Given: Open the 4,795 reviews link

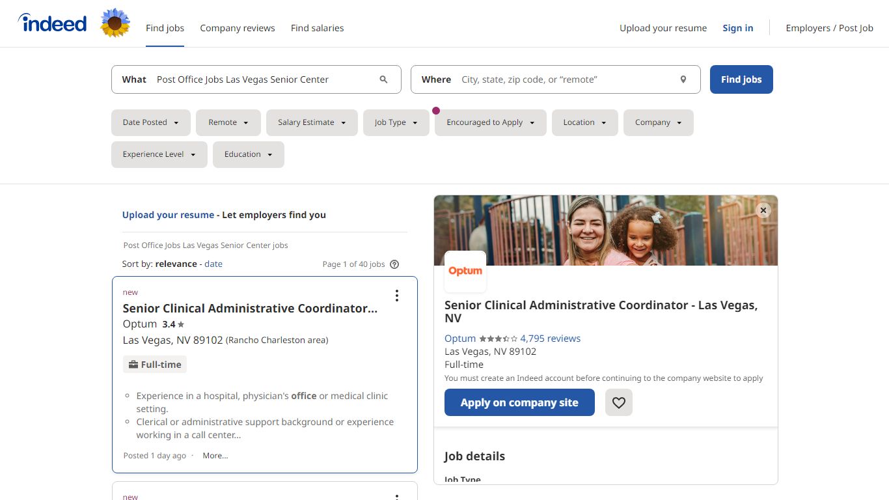Looking at the screenshot, I should pyautogui.click(x=551, y=339).
